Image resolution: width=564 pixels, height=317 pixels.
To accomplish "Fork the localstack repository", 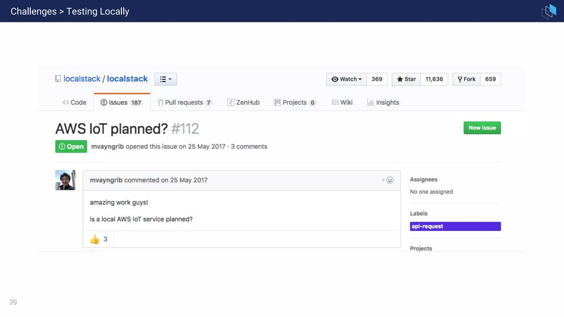I will tap(467, 79).
